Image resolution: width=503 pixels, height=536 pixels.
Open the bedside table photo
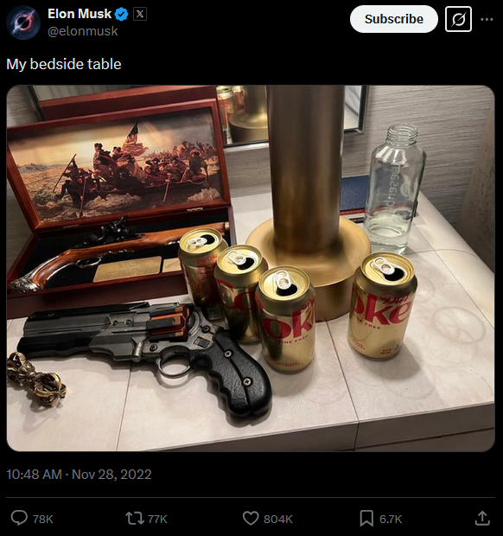(251, 268)
